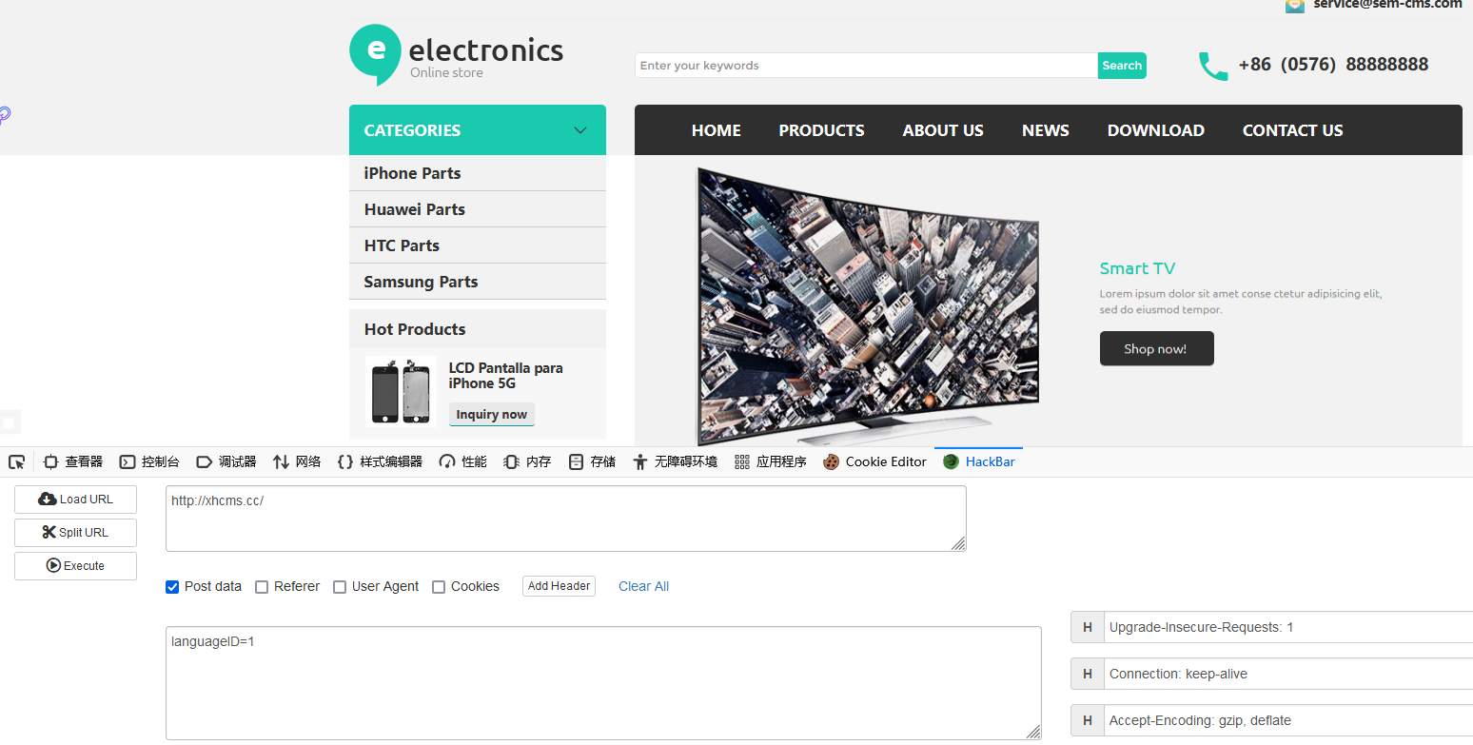
Task: Switch to the HackBar tab
Action: (x=978, y=462)
